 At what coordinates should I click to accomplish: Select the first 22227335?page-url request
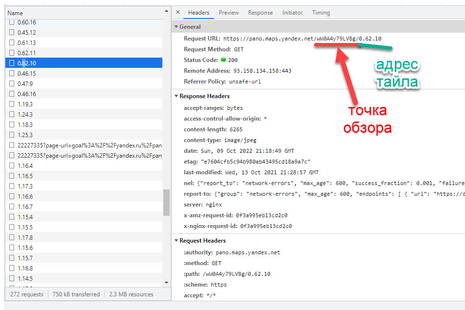89,145
